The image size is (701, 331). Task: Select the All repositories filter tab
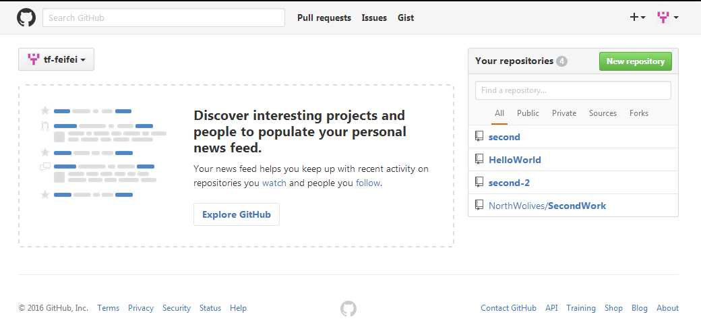(499, 114)
